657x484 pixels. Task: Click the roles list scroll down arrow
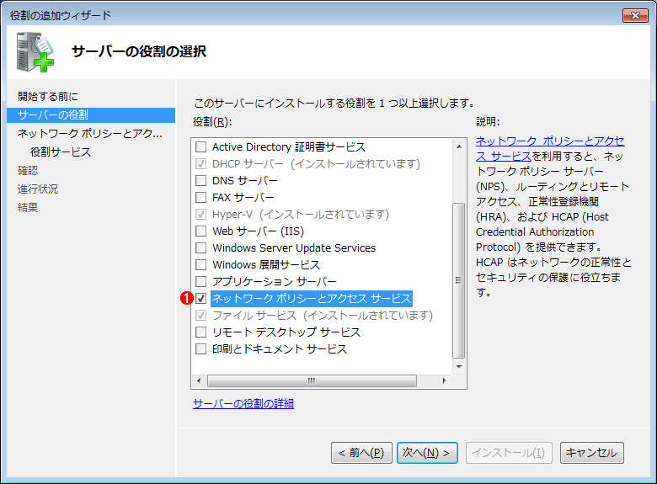(x=459, y=367)
